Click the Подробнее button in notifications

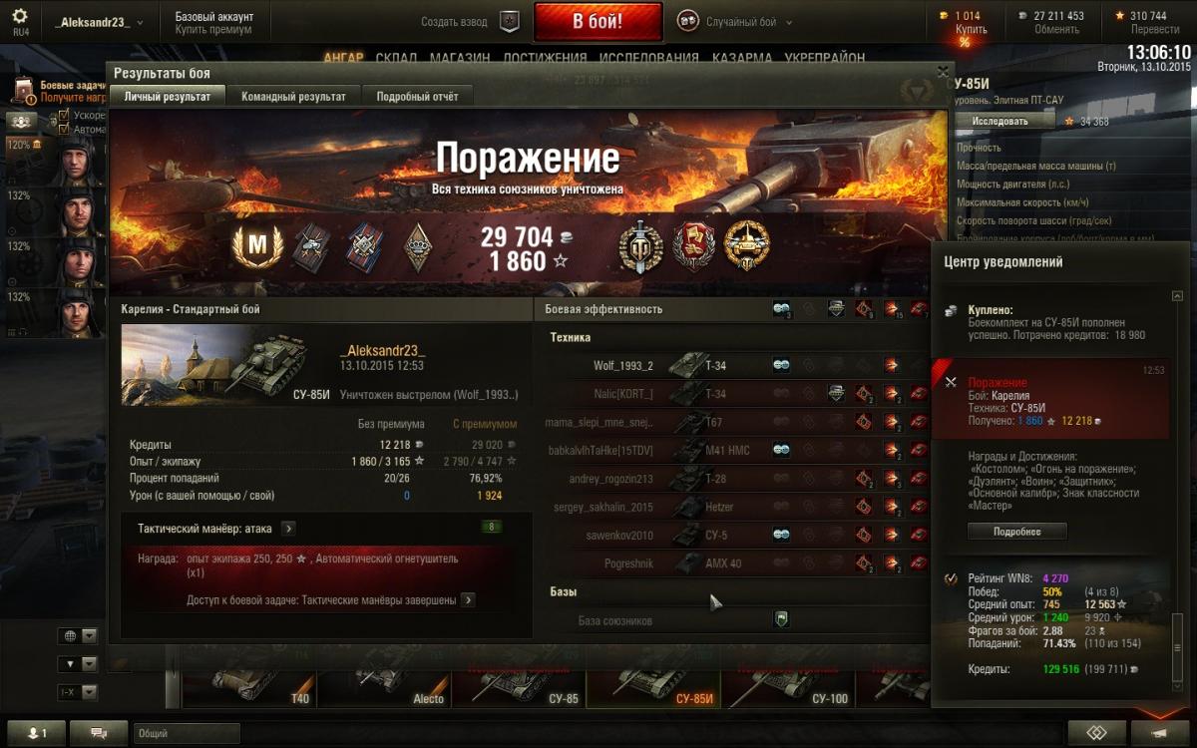[x=1017, y=532]
